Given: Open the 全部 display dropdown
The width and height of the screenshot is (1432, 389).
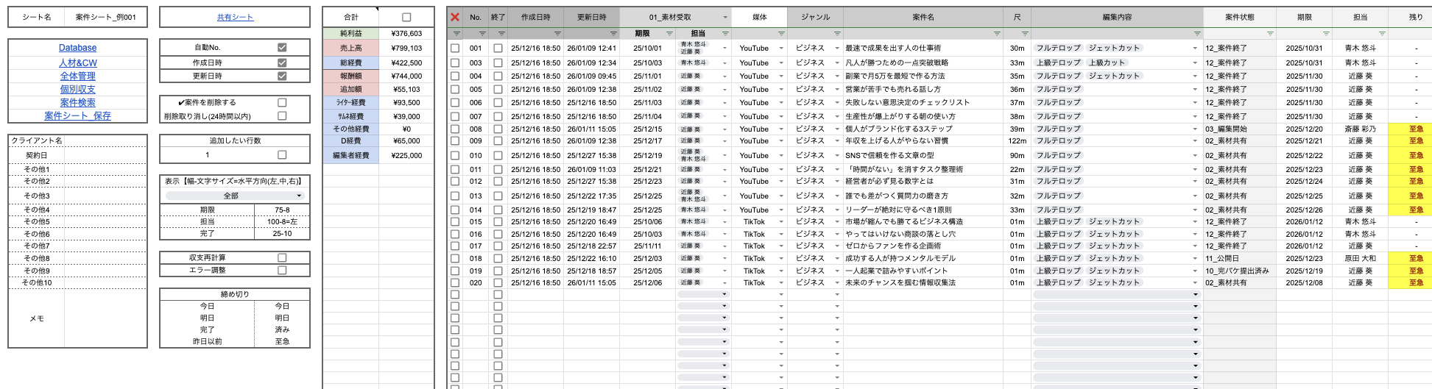Looking at the screenshot, I should (x=234, y=196).
